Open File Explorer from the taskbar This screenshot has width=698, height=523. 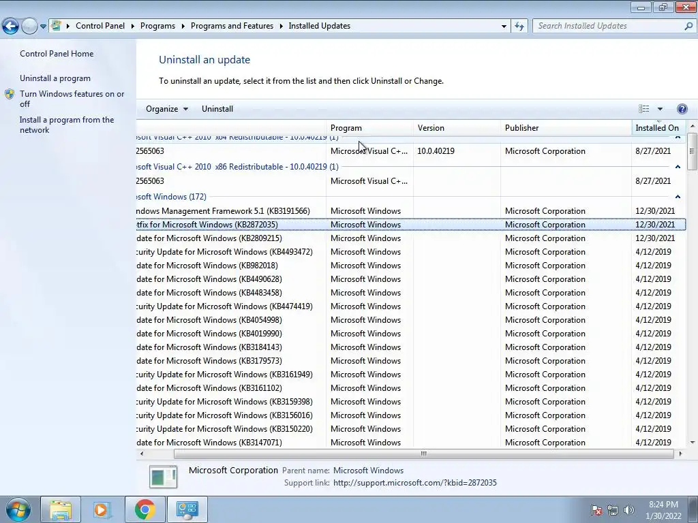coord(61,509)
